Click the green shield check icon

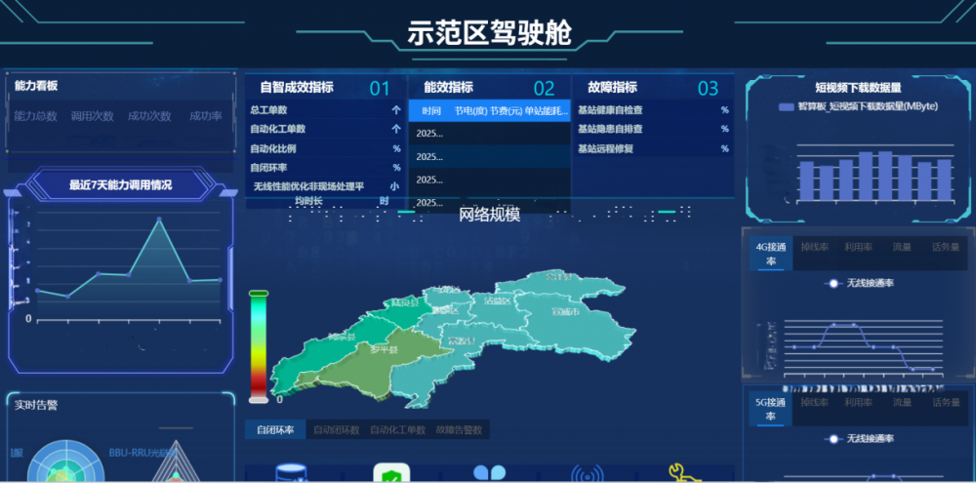(x=391, y=474)
